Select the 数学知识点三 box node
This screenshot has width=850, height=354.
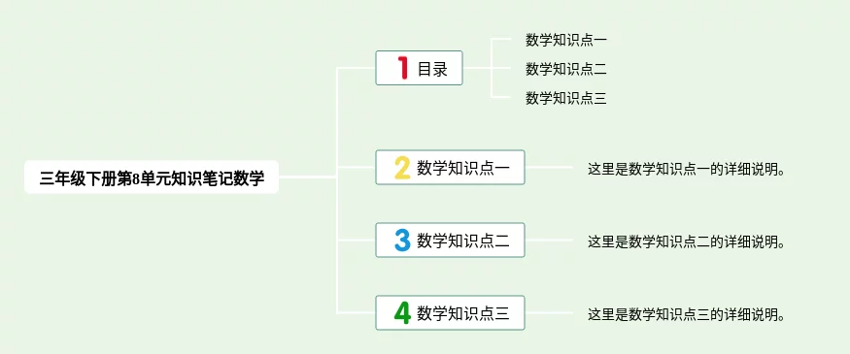[450, 313]
